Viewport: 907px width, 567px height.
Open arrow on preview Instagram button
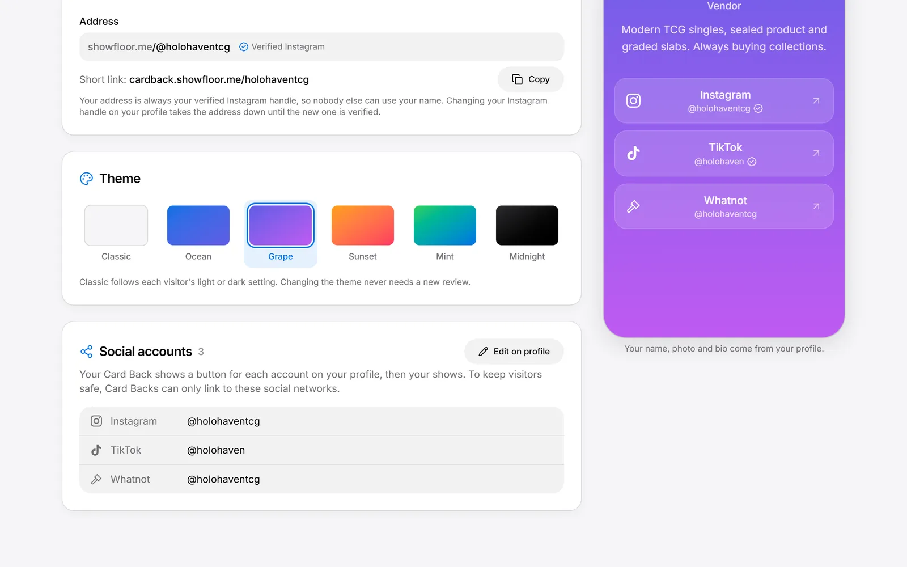[x=816, y=100]
